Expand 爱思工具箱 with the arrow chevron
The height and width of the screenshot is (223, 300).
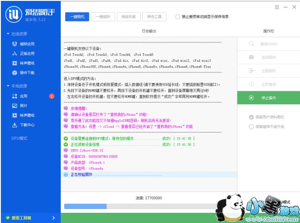(x=54, y=218)
